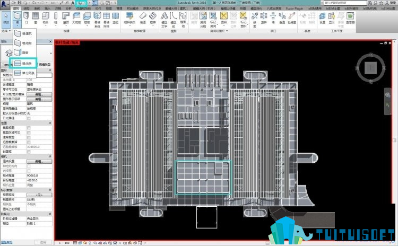Select the Modify arrow tool
This screenshot has width=398, height=246.
click(x=6, y=19)
